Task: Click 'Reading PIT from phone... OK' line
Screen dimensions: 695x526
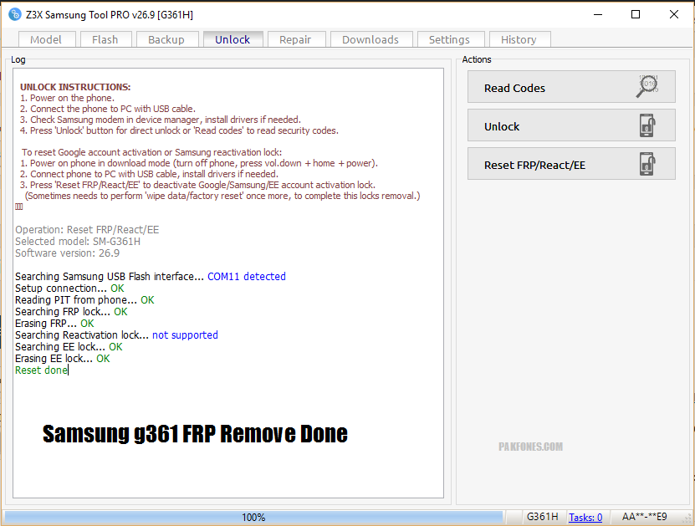Action: click(84, 300)
